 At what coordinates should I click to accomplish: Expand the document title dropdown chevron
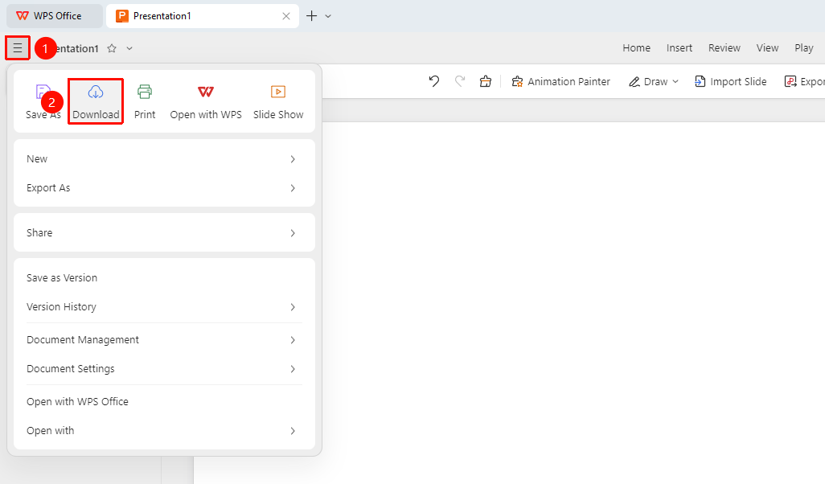coord(129,48)
